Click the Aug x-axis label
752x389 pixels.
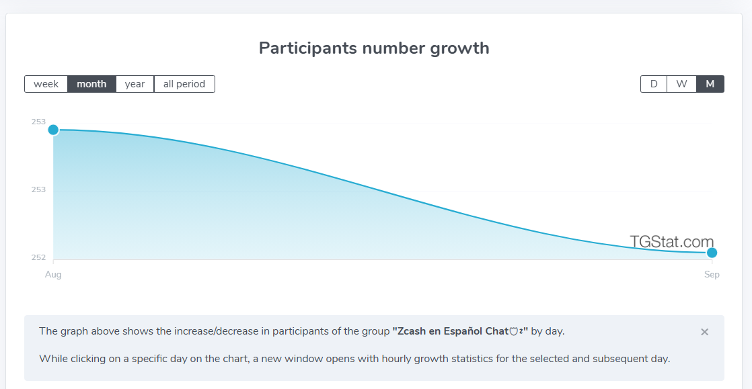[53, 275]
